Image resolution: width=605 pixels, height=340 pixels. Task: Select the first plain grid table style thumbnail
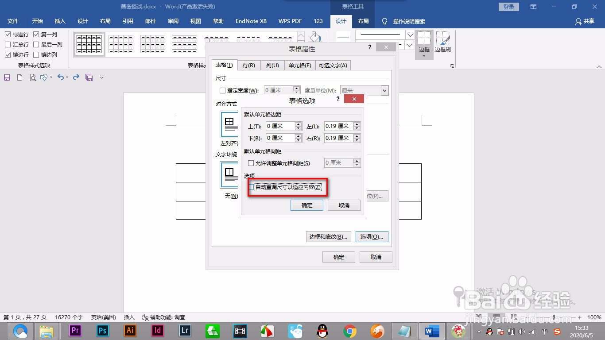coord(89,44)
